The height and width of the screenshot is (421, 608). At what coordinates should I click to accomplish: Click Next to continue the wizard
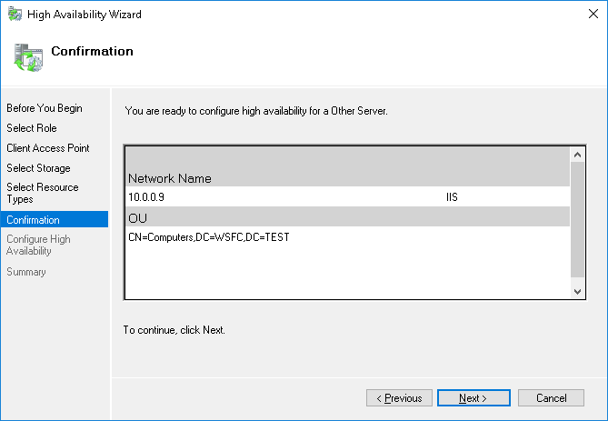pyautogui.click(x=473, y=398)
